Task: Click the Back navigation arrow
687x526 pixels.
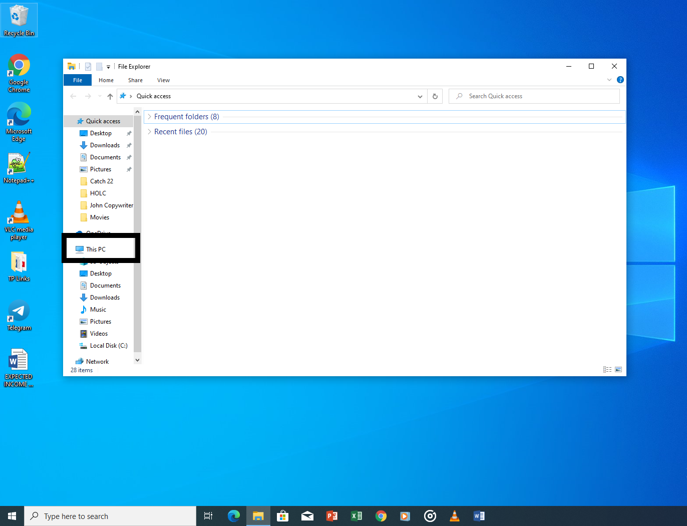Action: [x=74, y=96]
